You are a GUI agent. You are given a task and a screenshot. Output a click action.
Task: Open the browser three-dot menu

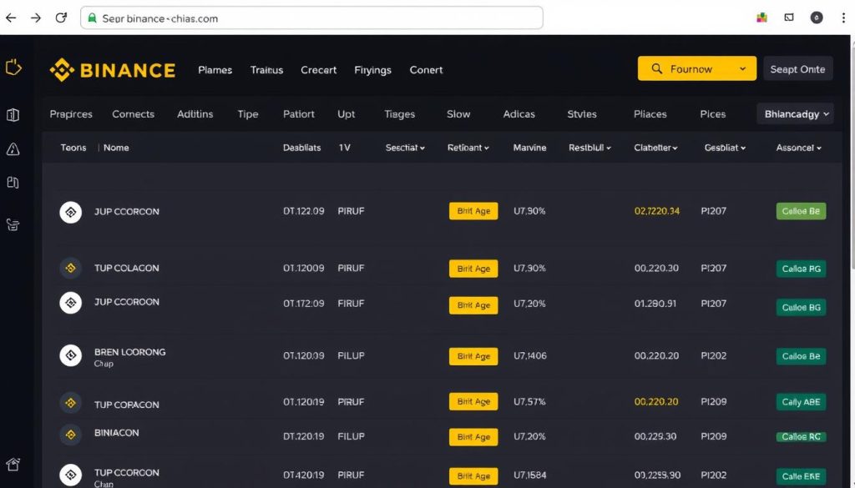pyautogui.click(x=843, y=18)
